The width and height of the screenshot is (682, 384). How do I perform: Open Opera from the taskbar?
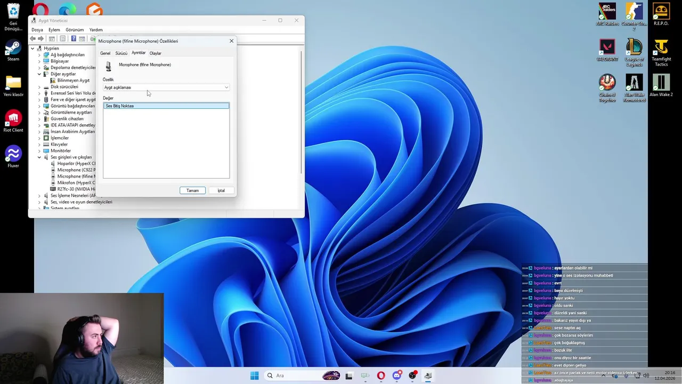[381, 375]
